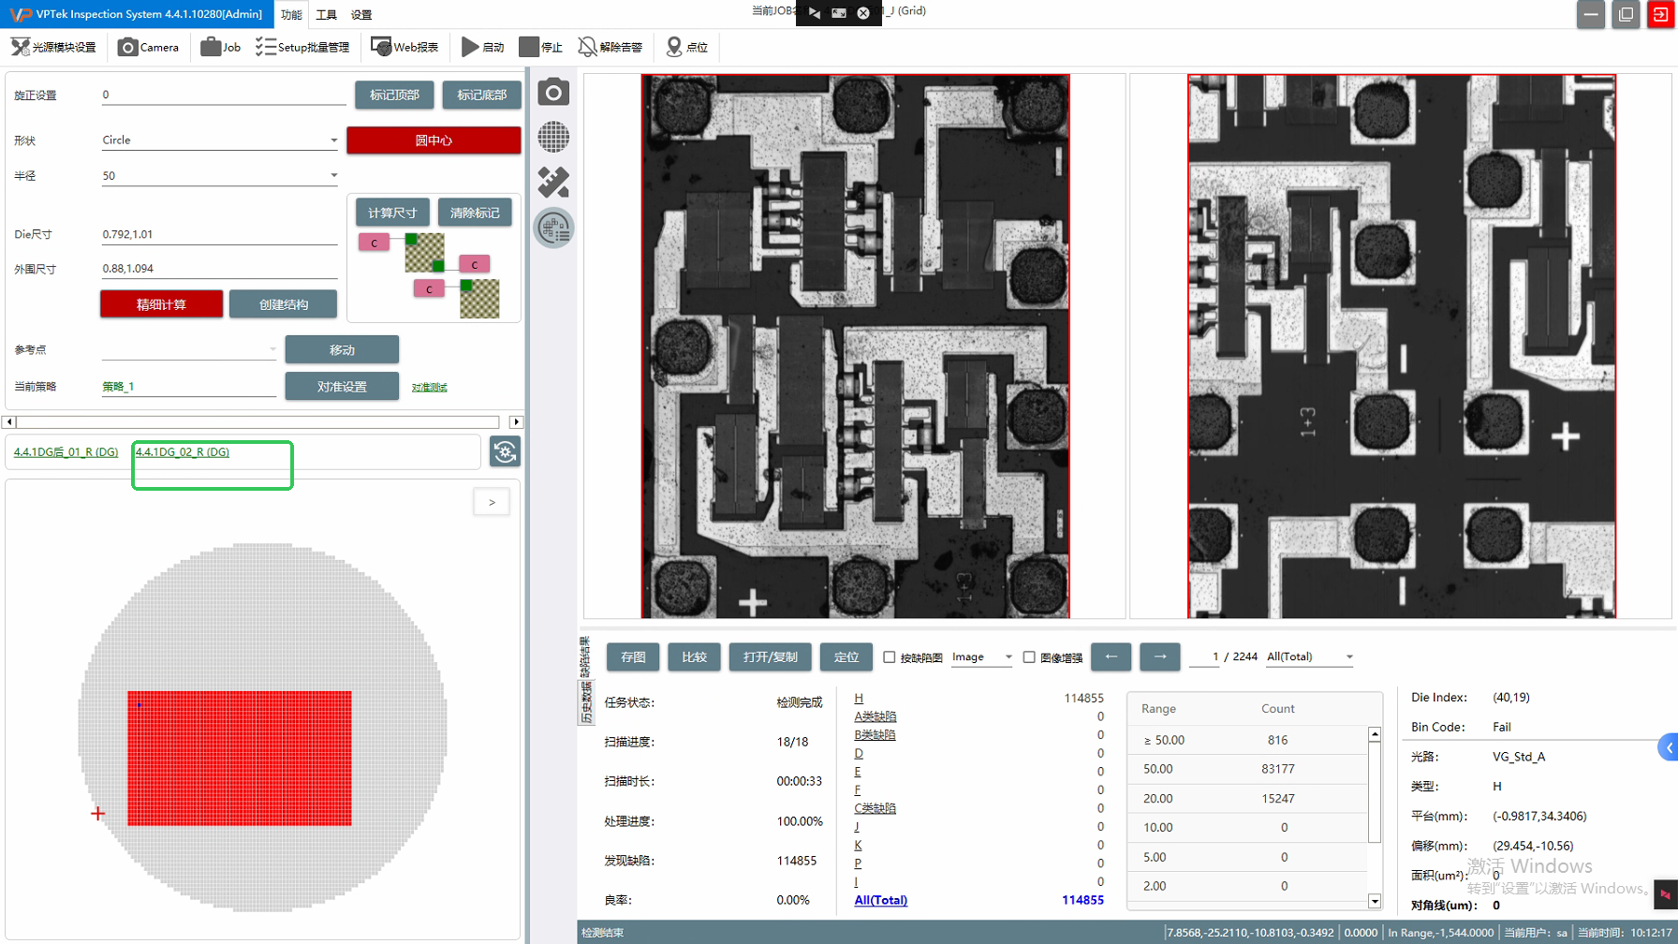The width and height of the screenshot is (1678, 944).
Task: Click the 比较 compare button
Action: coord(694,656)
